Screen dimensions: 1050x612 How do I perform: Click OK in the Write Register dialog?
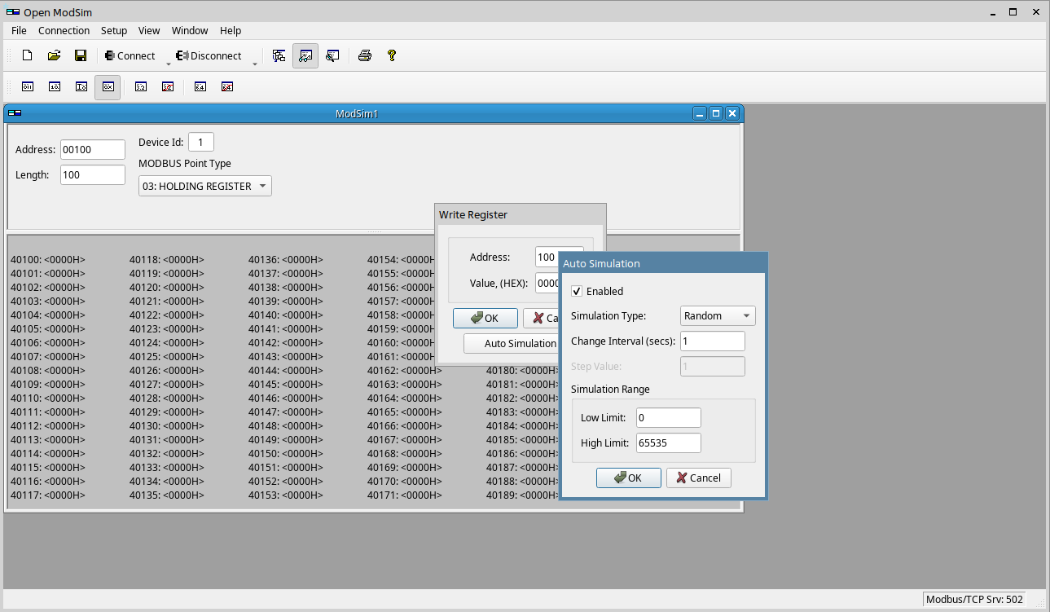485,318
